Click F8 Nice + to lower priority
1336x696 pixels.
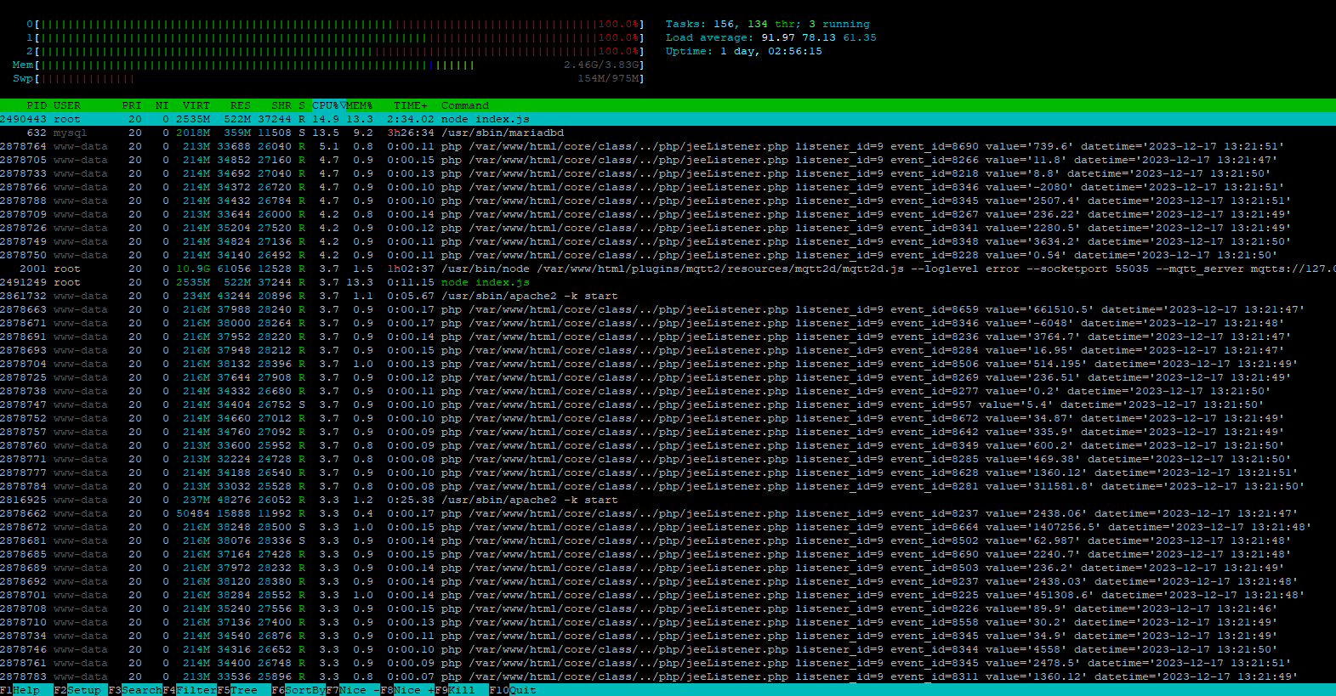point(407,690)
